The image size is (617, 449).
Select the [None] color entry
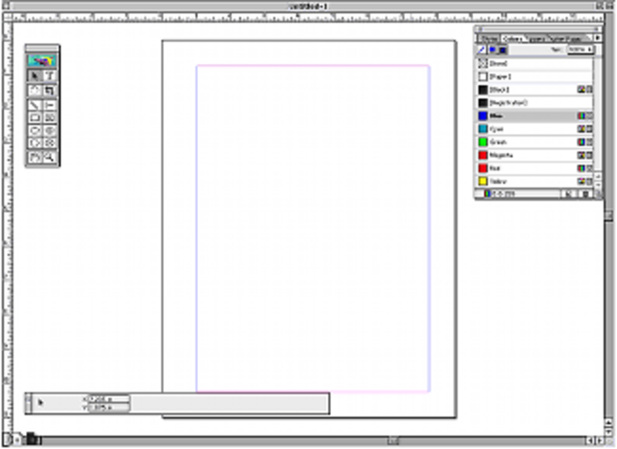535,63
